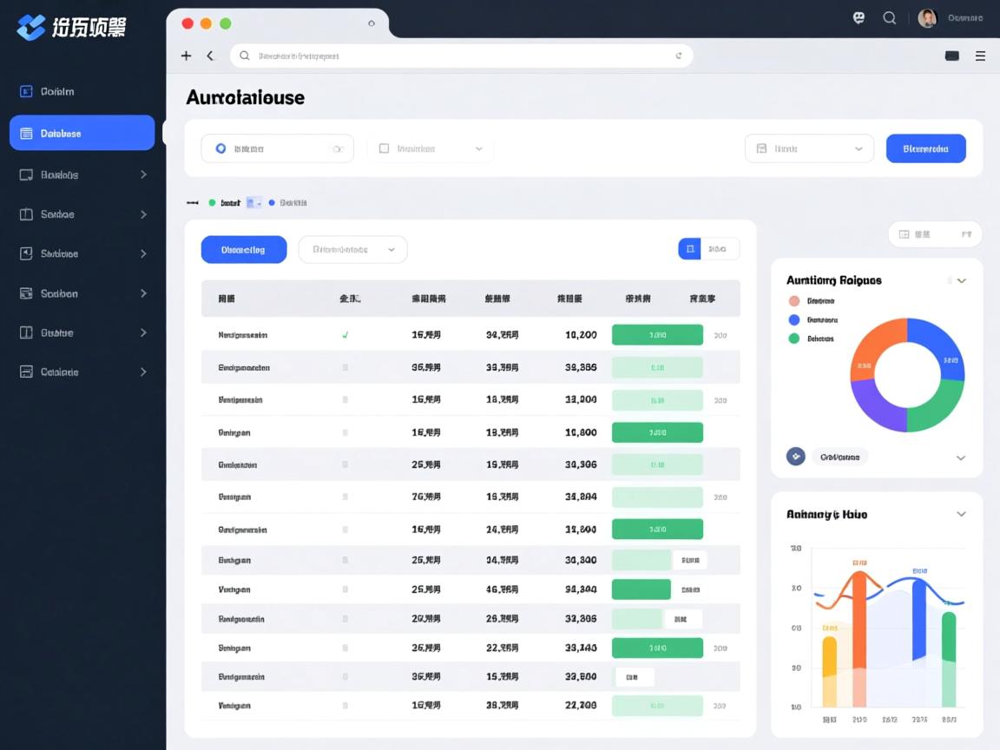The width and height of the screenshot is (1000, 750).
Task: Go back using the left arrow icon
Action: [210, 56]
